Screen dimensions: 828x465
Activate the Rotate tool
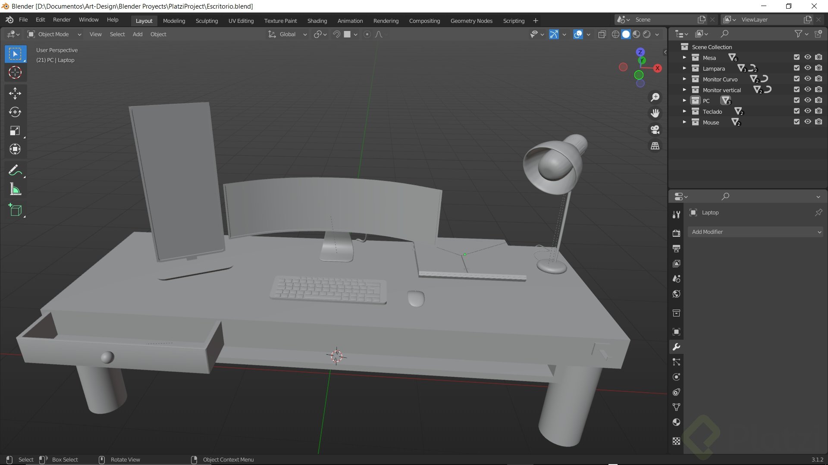[x=15, y=112]
